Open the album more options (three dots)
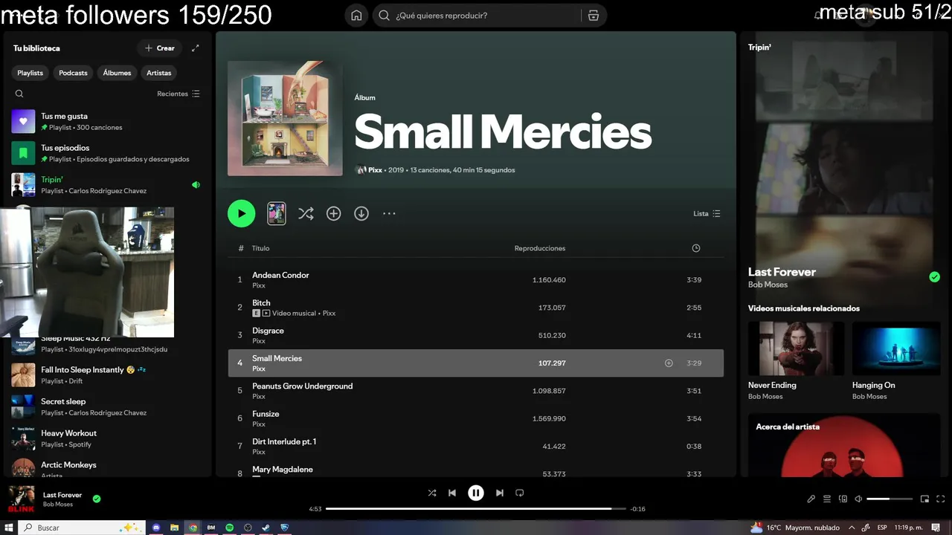The height and width of the screenshot is (535, 952). [x=389, y=214]
